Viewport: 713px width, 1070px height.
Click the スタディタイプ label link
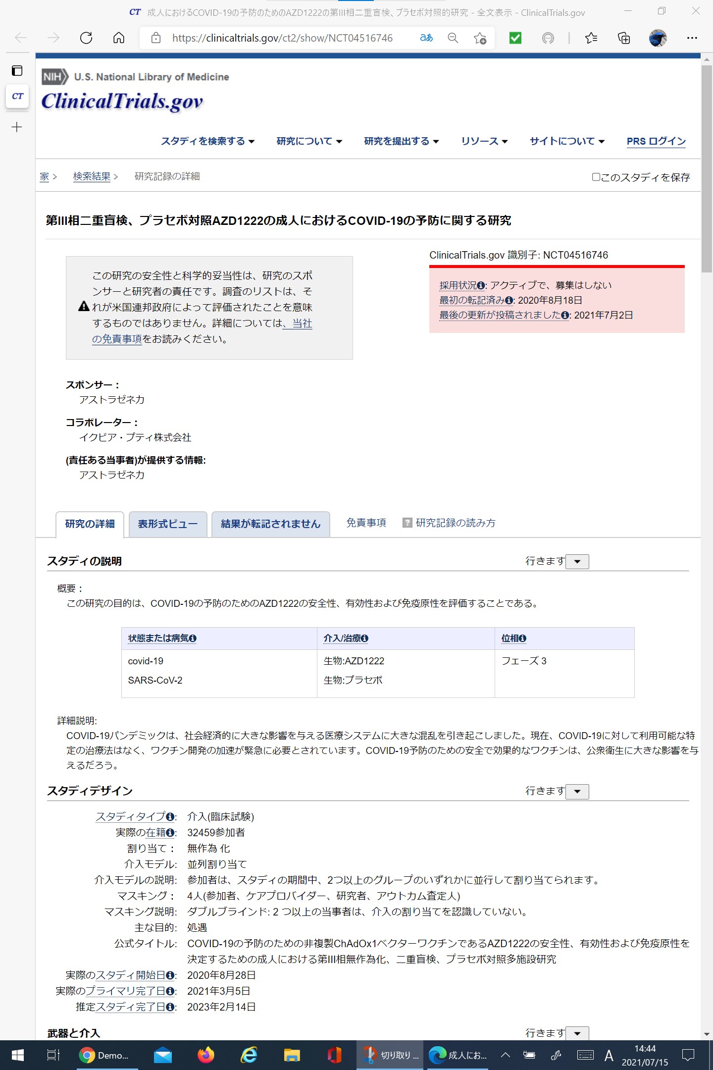coord(131,817)
